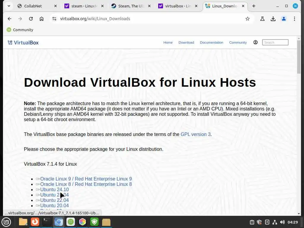Select the Linux_Downloads tab
The width and height of the screenshot is (304, 228).
(x=223, y=6)
